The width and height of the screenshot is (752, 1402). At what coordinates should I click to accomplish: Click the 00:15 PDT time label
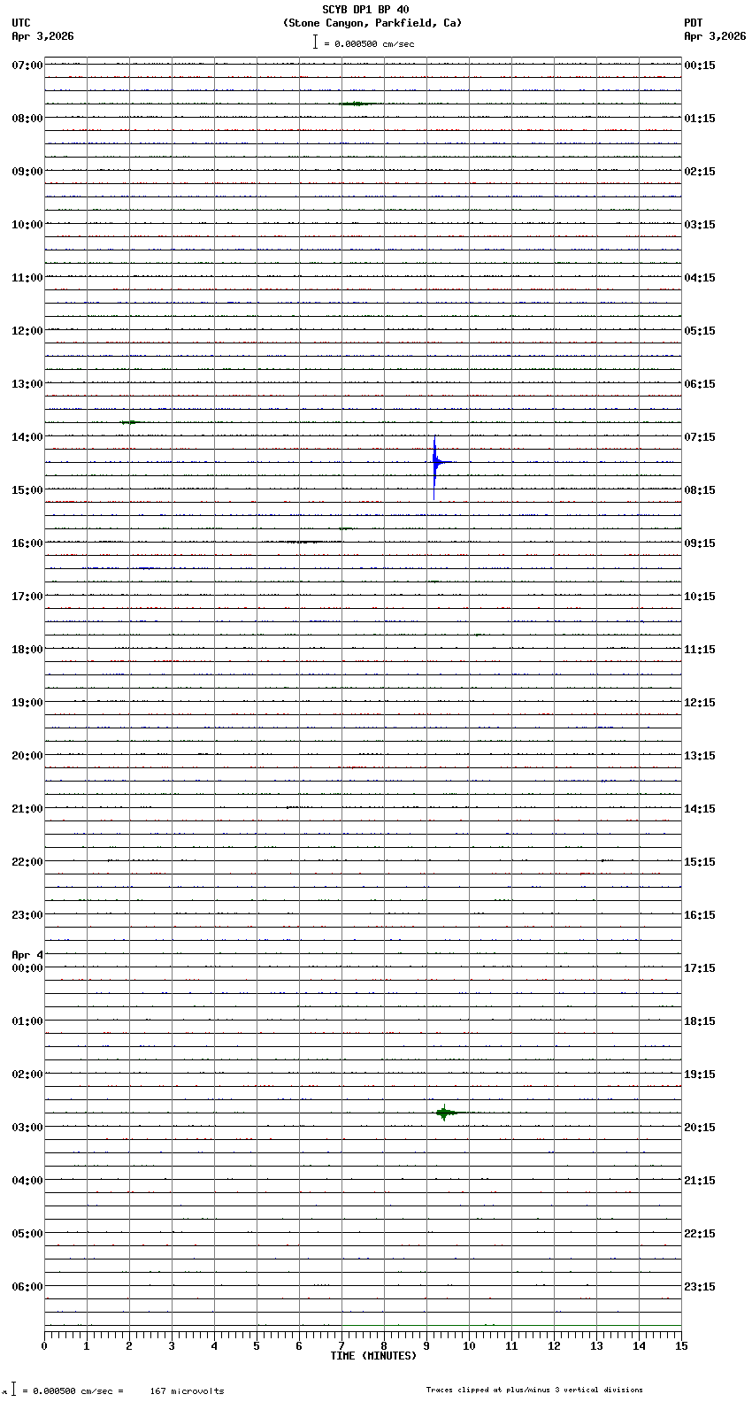pyautogui.click(x=700, y=65)
